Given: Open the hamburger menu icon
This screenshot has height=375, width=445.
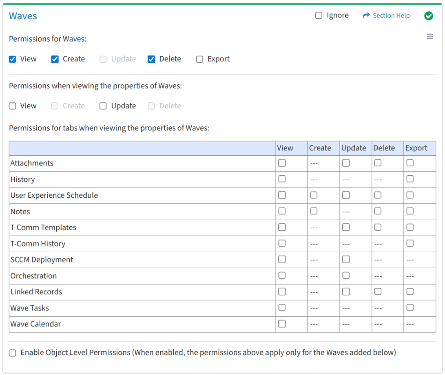Looking at the screenshot, I should click(430, 37).
